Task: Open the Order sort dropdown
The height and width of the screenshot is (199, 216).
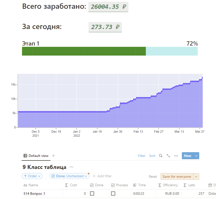Action: (x=32, y=176)
